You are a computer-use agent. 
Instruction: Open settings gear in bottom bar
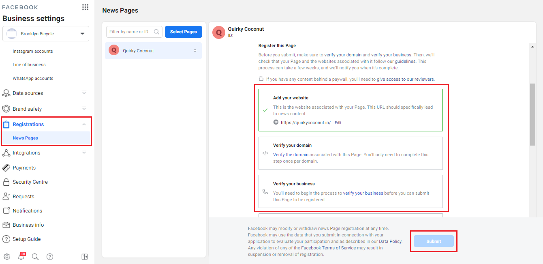(x=7, y=257)
